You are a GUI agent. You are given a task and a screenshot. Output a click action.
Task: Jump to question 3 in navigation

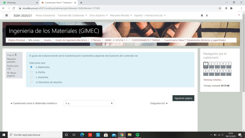pos(217,65)
